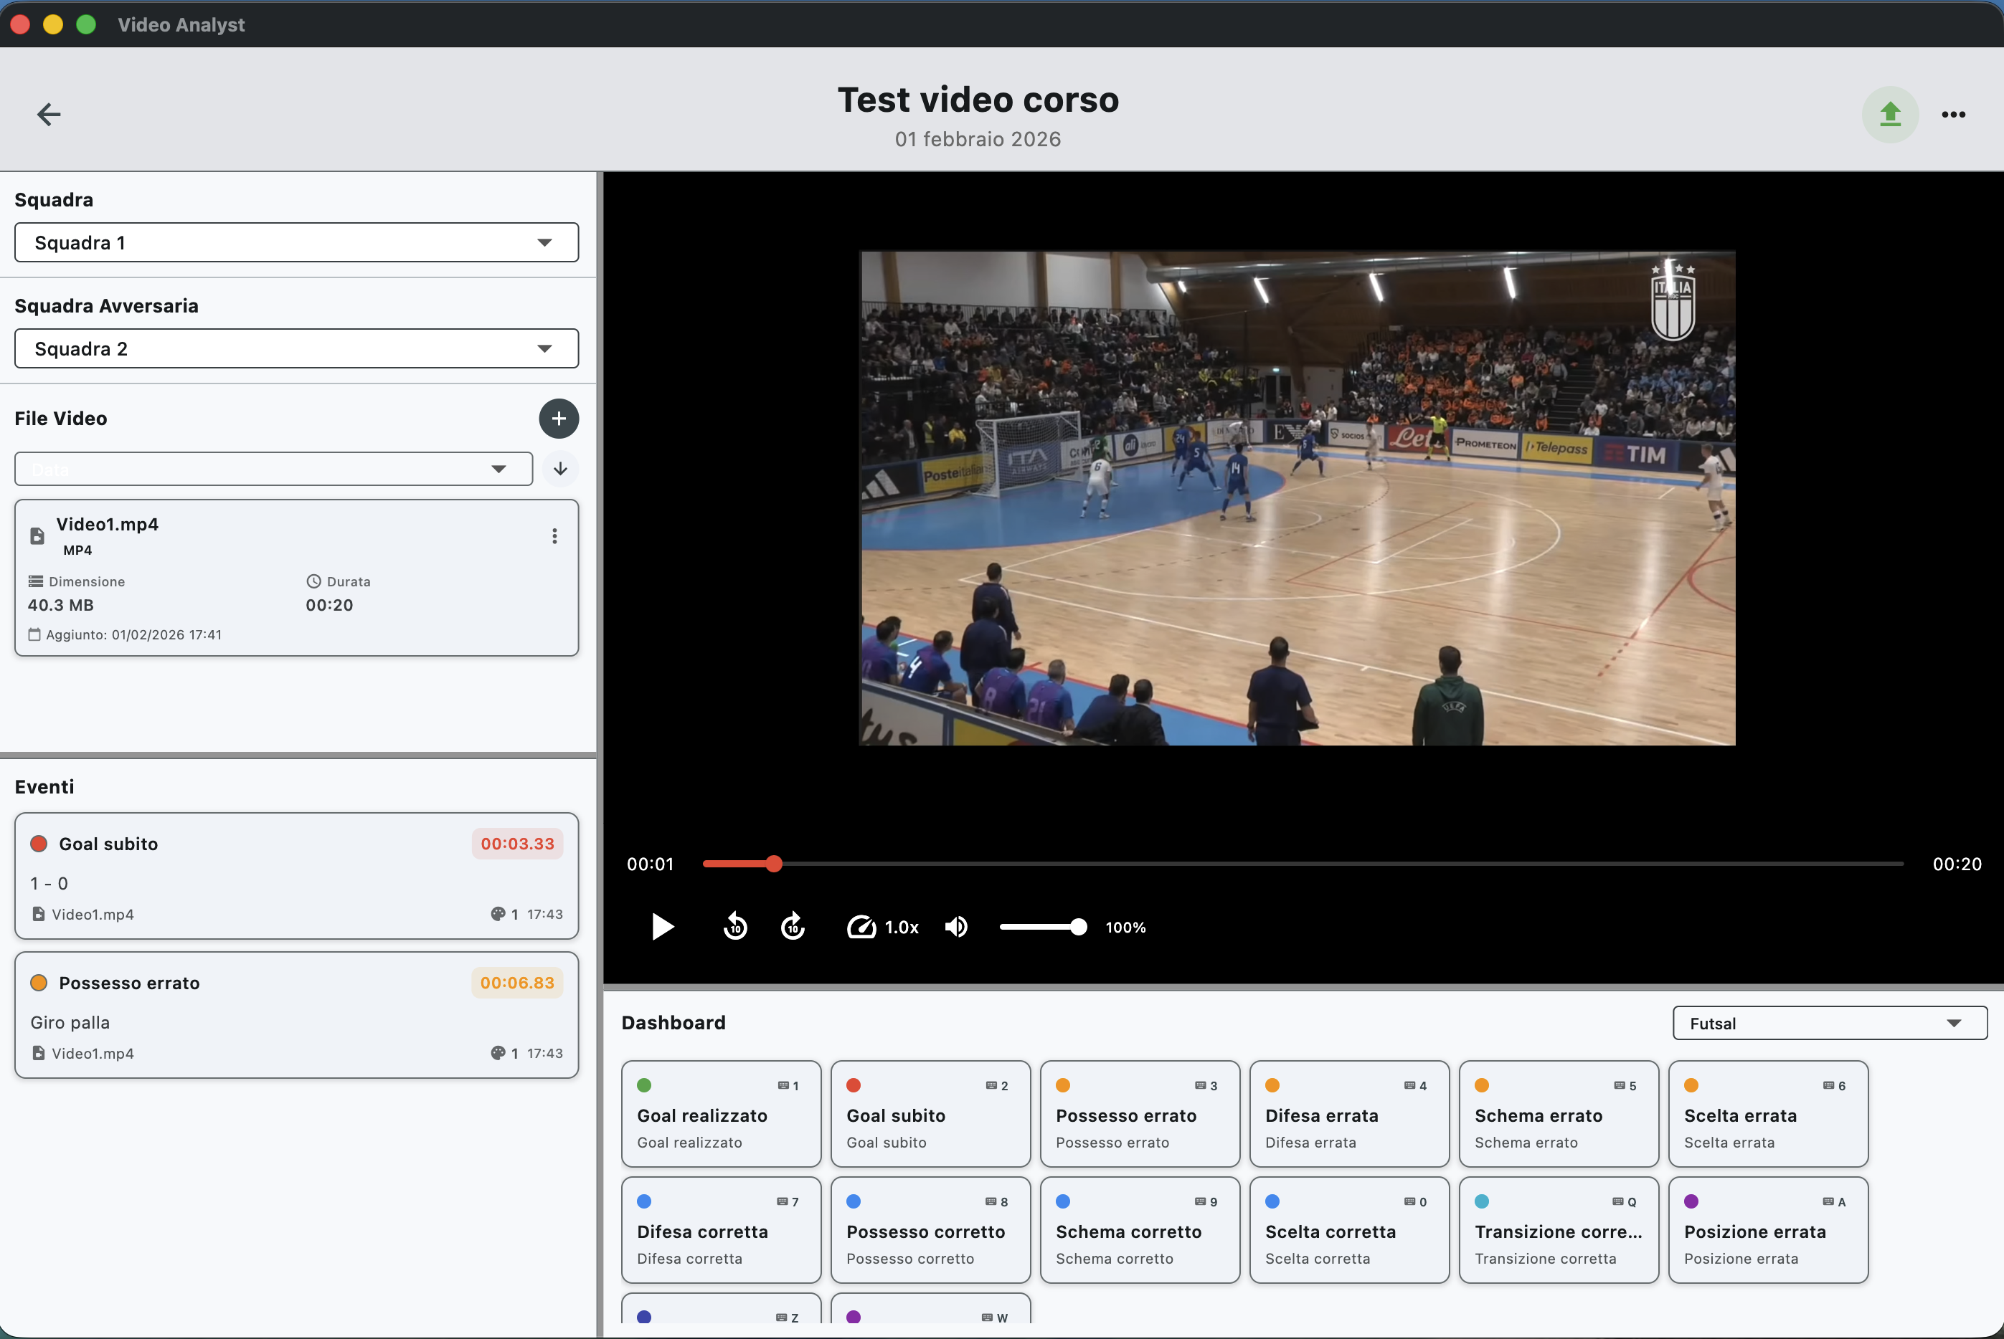
Task: Expand the Squadra 2 opponent dropdown
Action: tap(296, 348)
